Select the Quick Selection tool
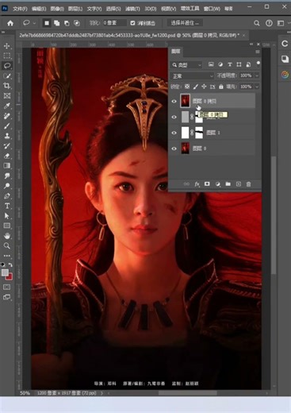Image resolution: width=291 pixels, height=413 pixels. [7, 76]
